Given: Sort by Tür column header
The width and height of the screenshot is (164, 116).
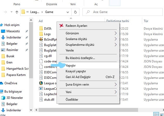Looking at the screenshot, I should pyautogui.click(x=146, y=21).
